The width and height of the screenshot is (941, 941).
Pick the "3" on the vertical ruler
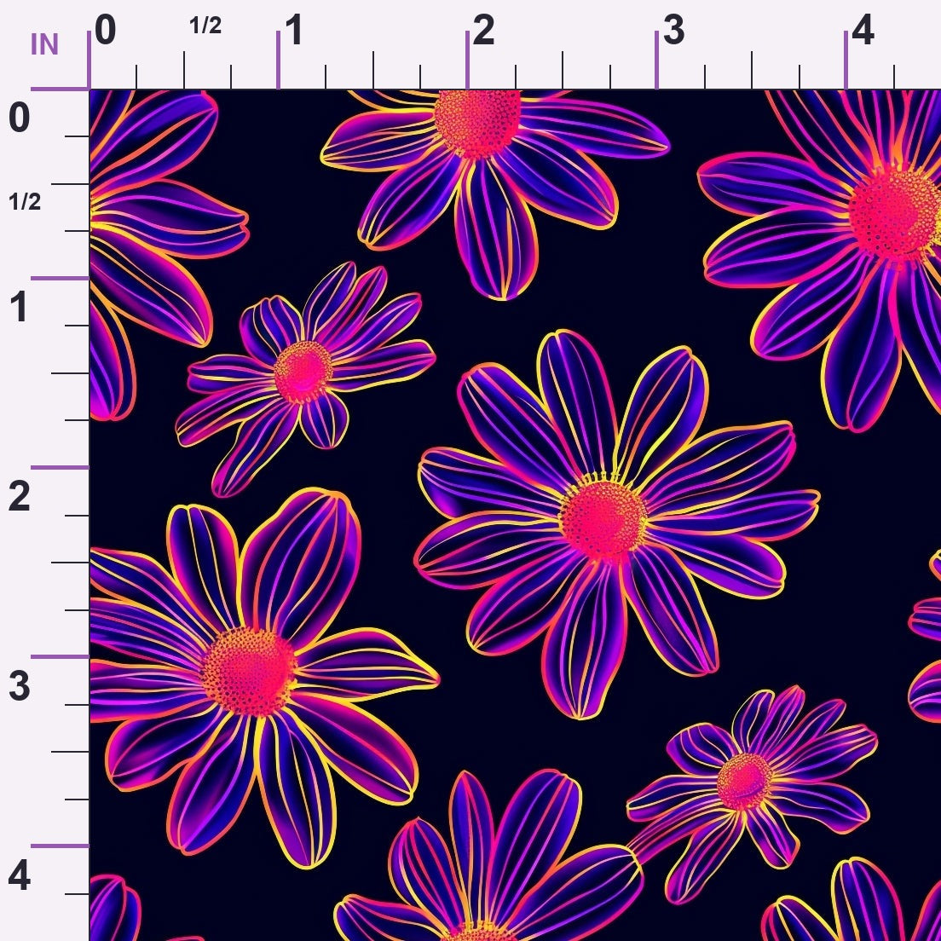tap(20, 686)
